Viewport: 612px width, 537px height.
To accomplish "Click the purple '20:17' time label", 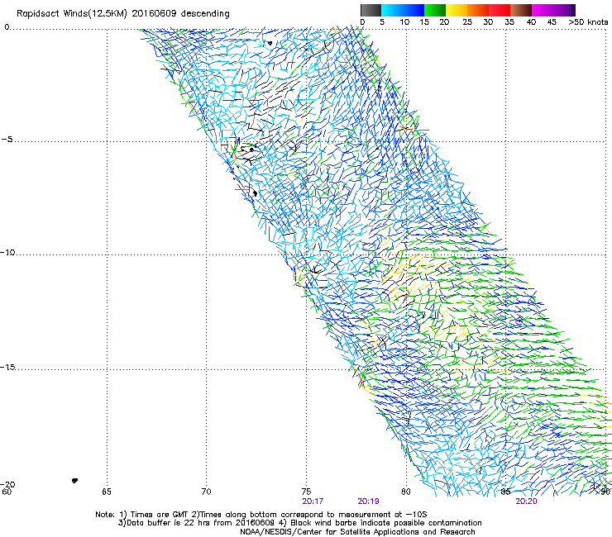I will point(313,501).
